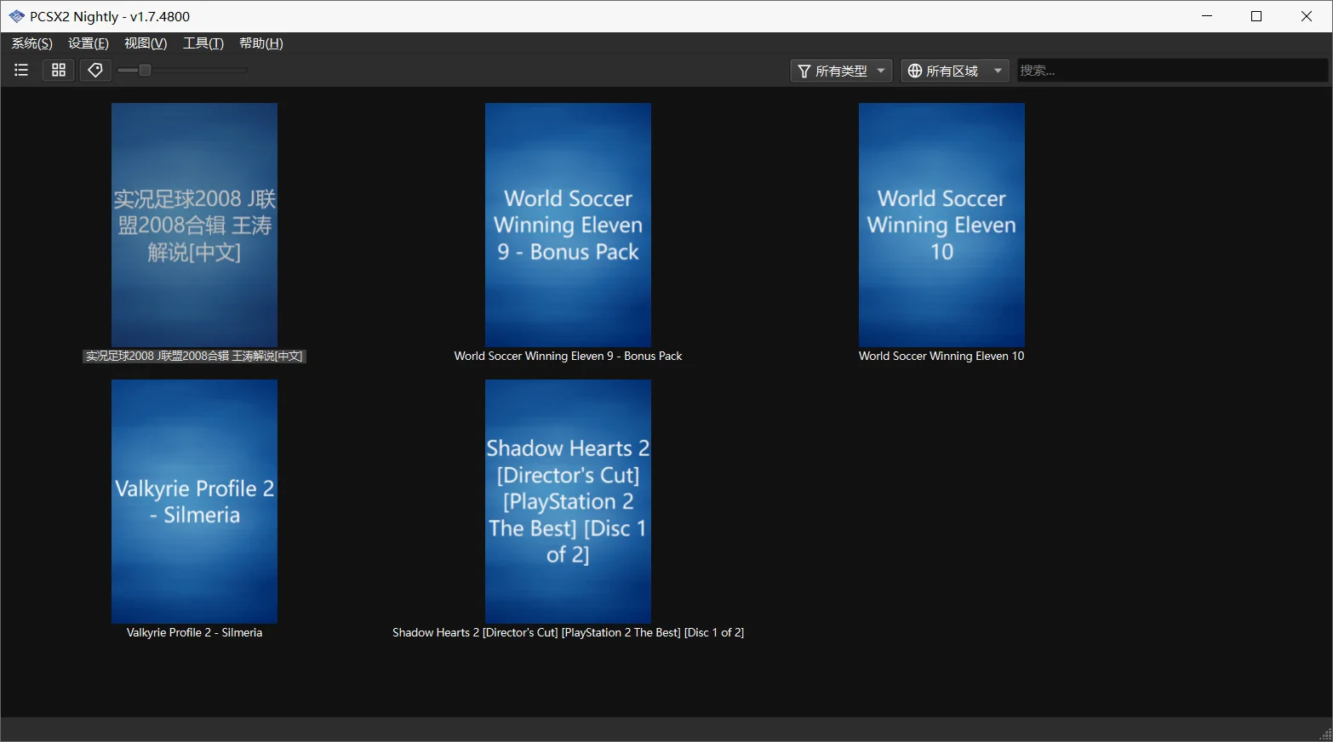Click the PCSX2 app icon in title bar

point(16,16)
